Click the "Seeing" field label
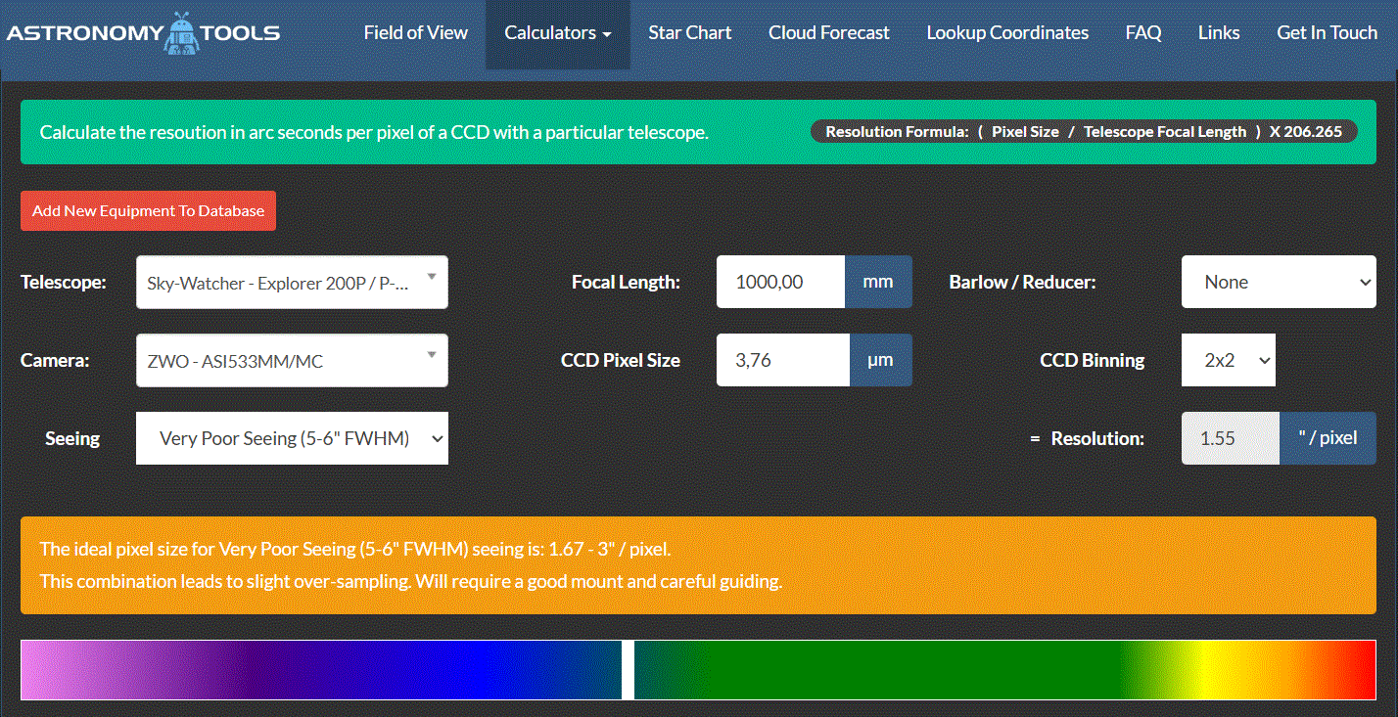The width and height of the screenshot is (1398, 717). click(72, 438)
